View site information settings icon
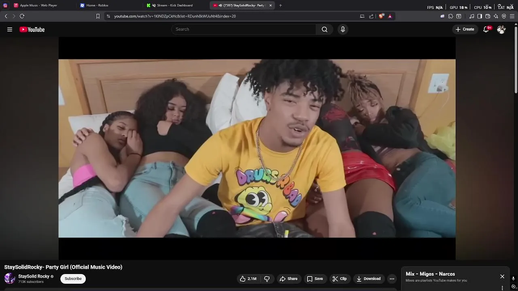The height and width of the screenshot is (291, 518). click(108, 16)
